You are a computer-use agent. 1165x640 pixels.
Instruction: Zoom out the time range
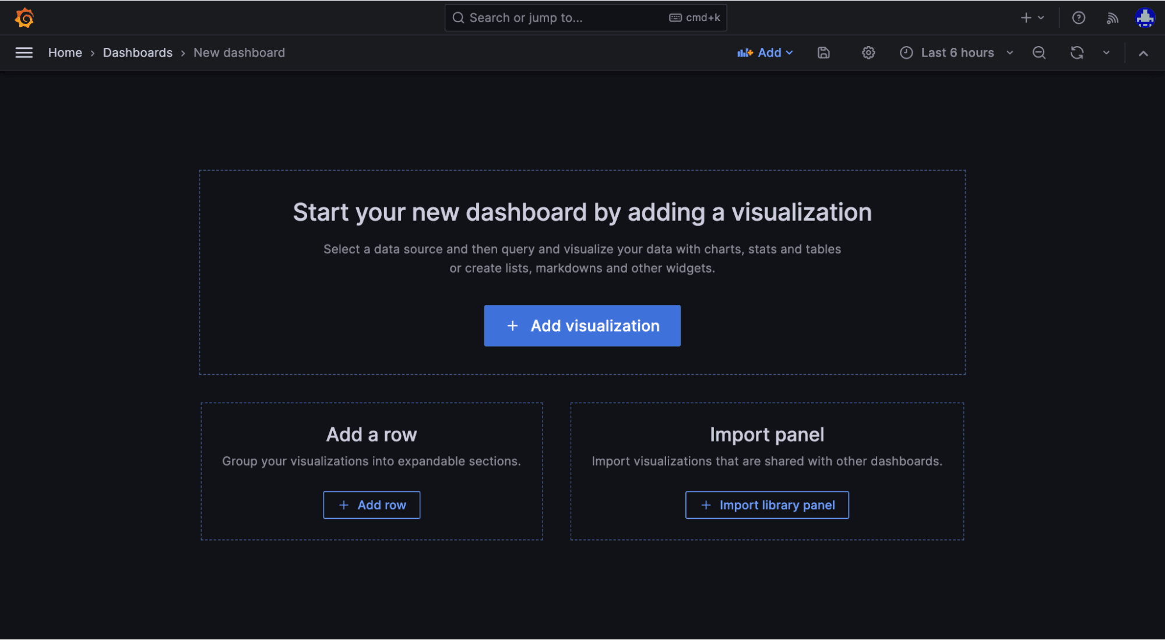pos(1039,52)
